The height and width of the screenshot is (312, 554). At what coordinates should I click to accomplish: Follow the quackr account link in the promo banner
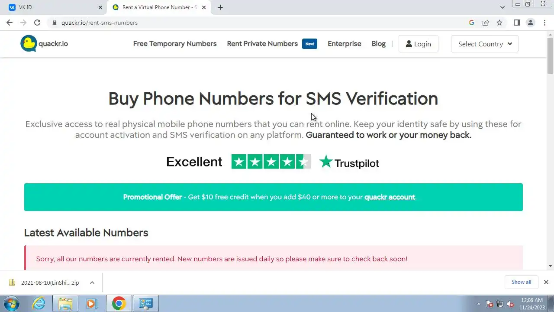[390, 197]
